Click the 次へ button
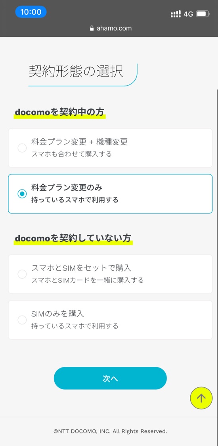Image resolution: width=218 pixels, height=446 pixels. (x=110, y=378)
